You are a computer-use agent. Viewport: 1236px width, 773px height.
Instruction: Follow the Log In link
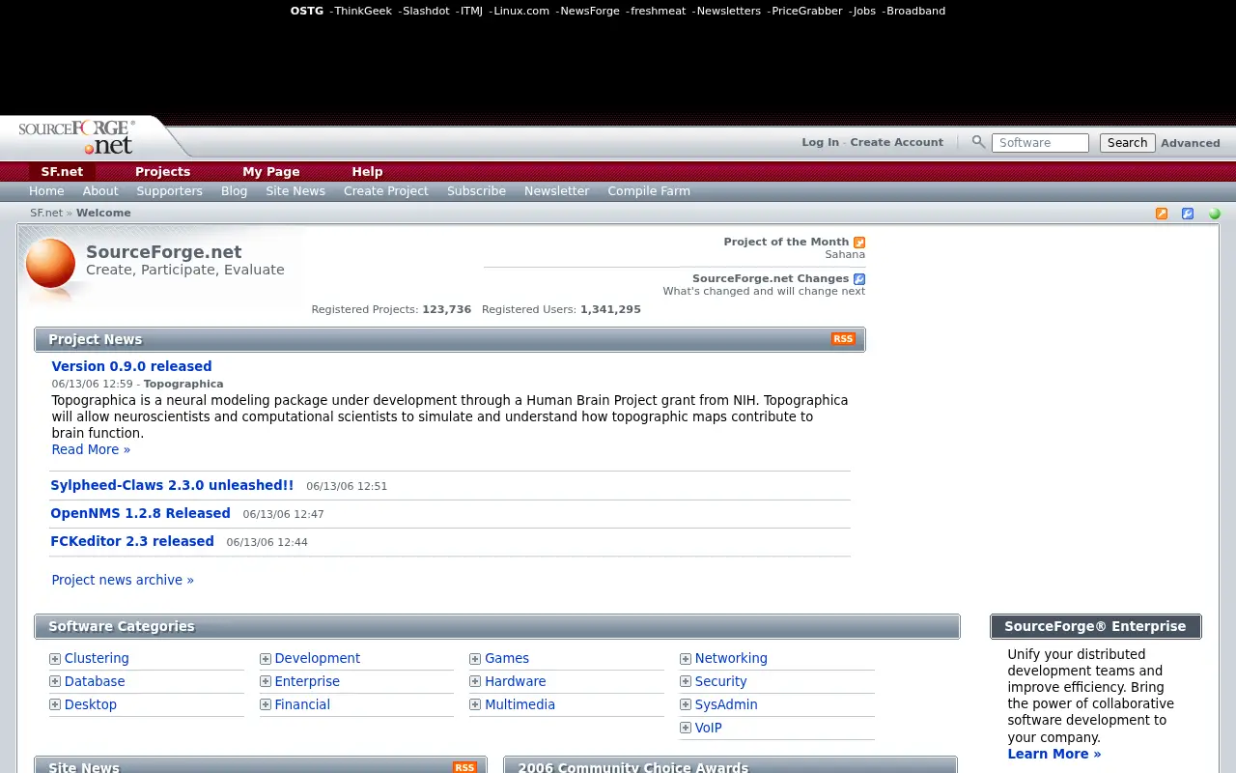(x=820, y=142)
